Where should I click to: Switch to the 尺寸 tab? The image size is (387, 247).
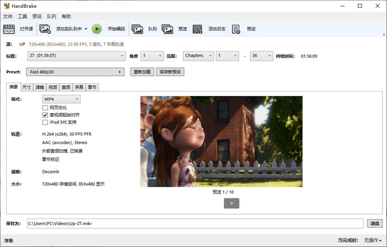(x=27, y=87)
